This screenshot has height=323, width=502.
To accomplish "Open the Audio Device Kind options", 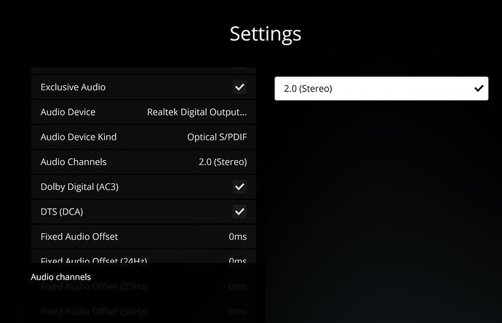I will pos(144,137).
